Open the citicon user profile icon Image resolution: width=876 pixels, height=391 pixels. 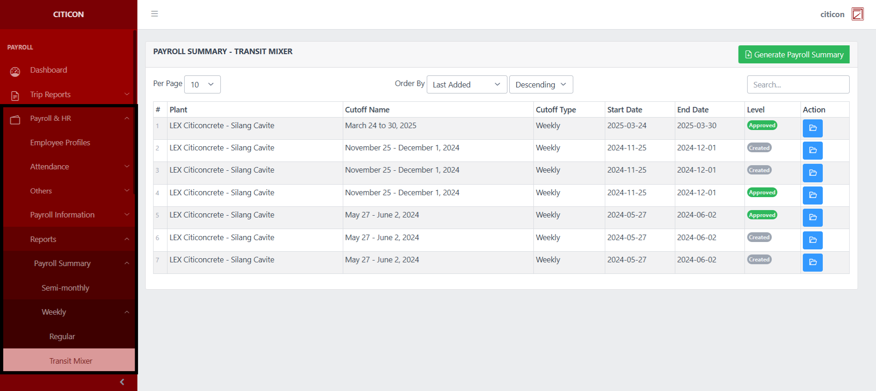[857, 14]
